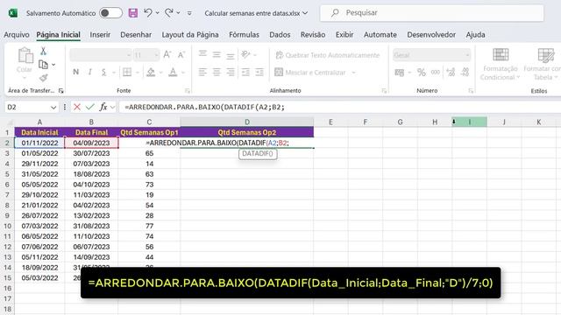Viewport: 561px width, 315px height.
Task: Open the Font Color dropdown arrow
Action: 183,73
